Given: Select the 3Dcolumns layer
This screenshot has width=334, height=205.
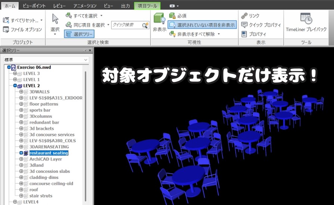Looking at the screenshot, I should 41,116.
